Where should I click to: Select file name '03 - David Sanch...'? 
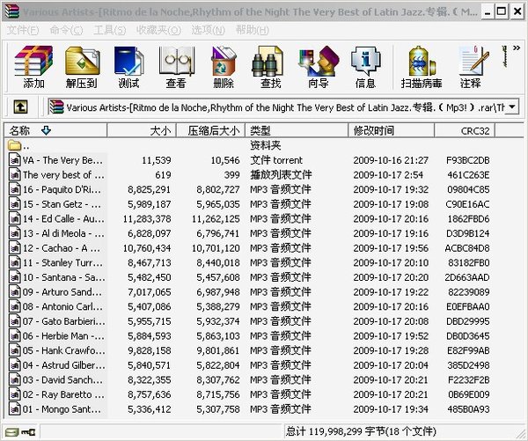62,379
